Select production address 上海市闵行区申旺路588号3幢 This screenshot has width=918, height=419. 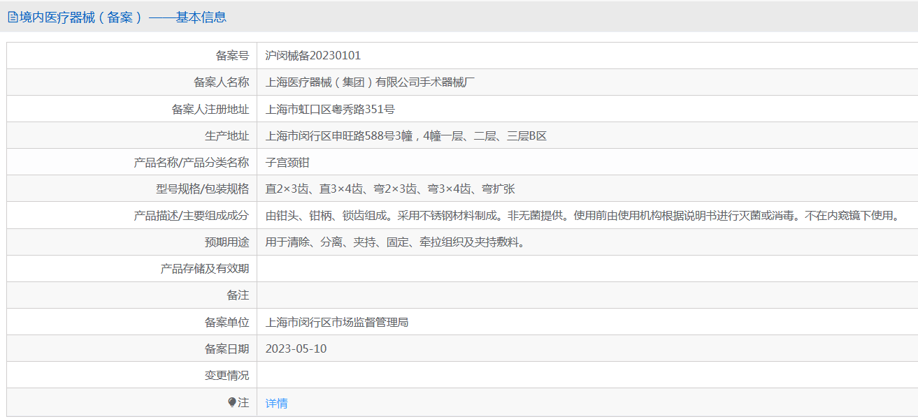point(340,136)
